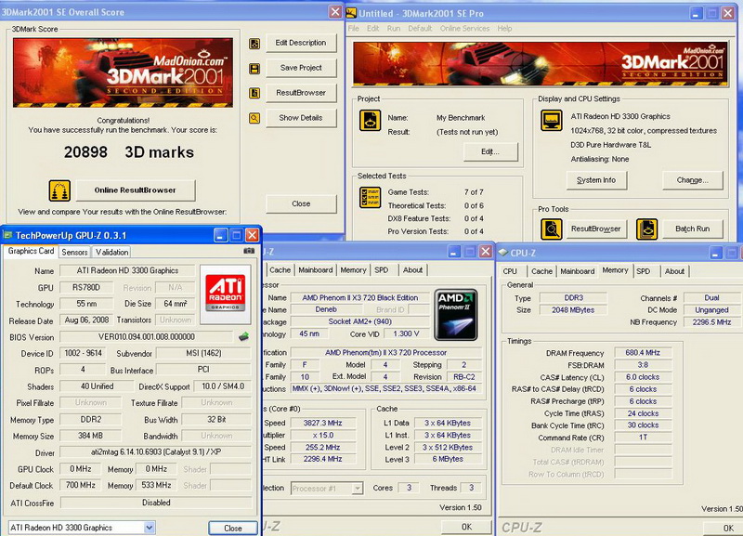Switch to the Sensors tab in GPU-Z
Image resolution: width=743 pixels, height=536 pixels.
[75, 252]
